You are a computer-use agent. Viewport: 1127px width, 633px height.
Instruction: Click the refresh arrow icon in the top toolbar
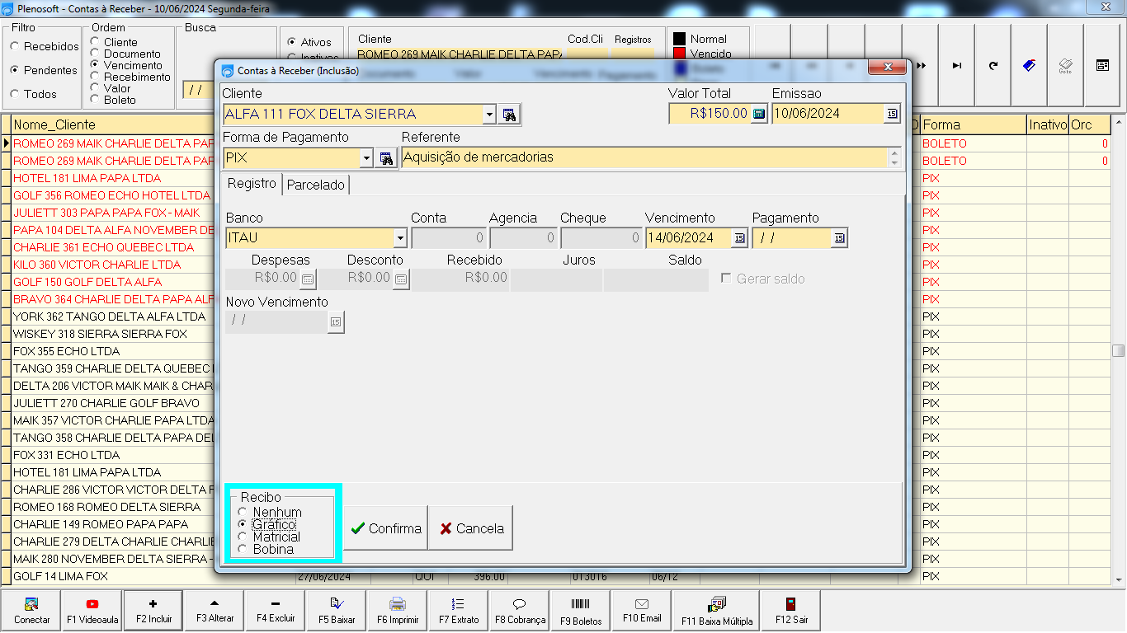tap(993, 66)
